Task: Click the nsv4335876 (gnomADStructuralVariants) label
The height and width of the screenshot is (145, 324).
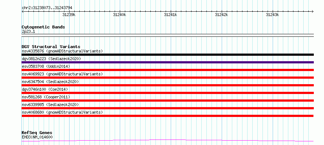Action: tap(62, 51)
